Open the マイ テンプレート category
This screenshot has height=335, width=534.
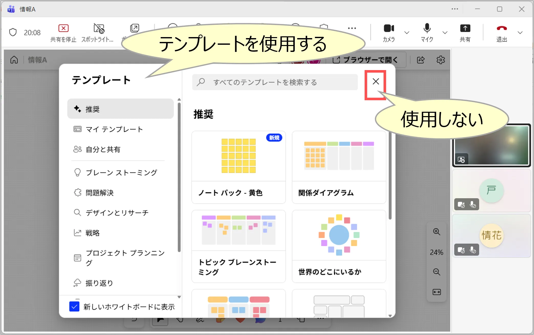tap(114, 129)
